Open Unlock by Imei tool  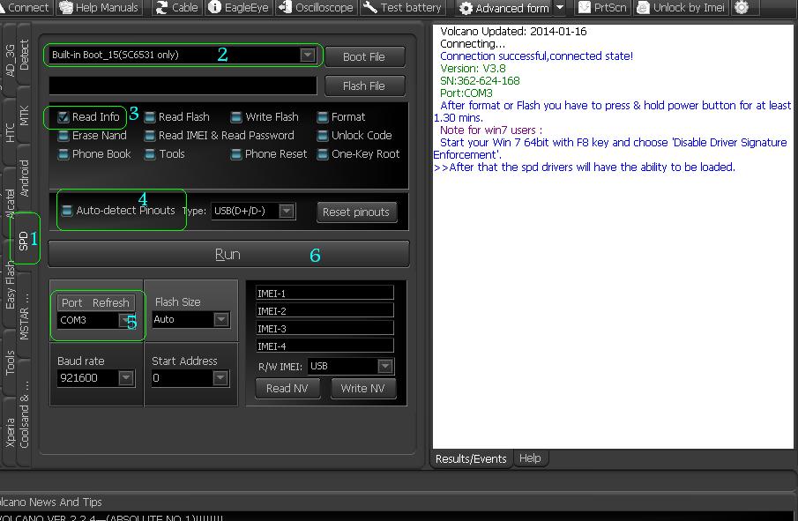click(682, 8)
